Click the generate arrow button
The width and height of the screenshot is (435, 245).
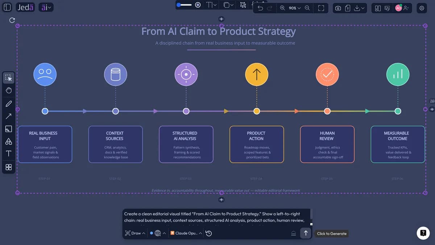click(306, 233)
